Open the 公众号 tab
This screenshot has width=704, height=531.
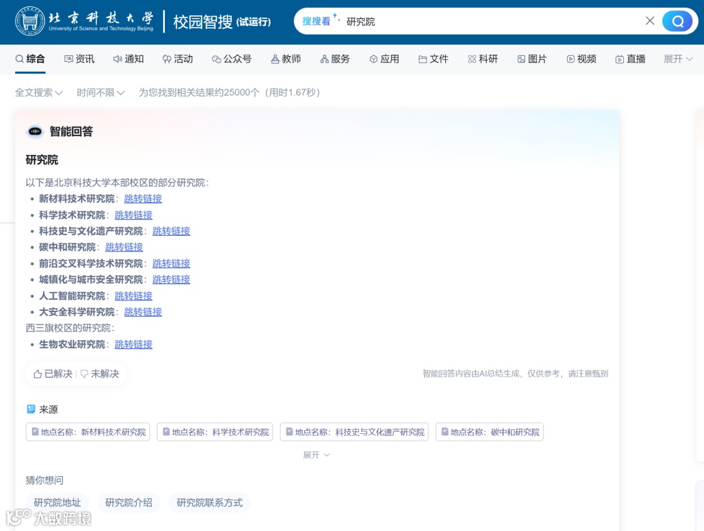pos(231,59)
